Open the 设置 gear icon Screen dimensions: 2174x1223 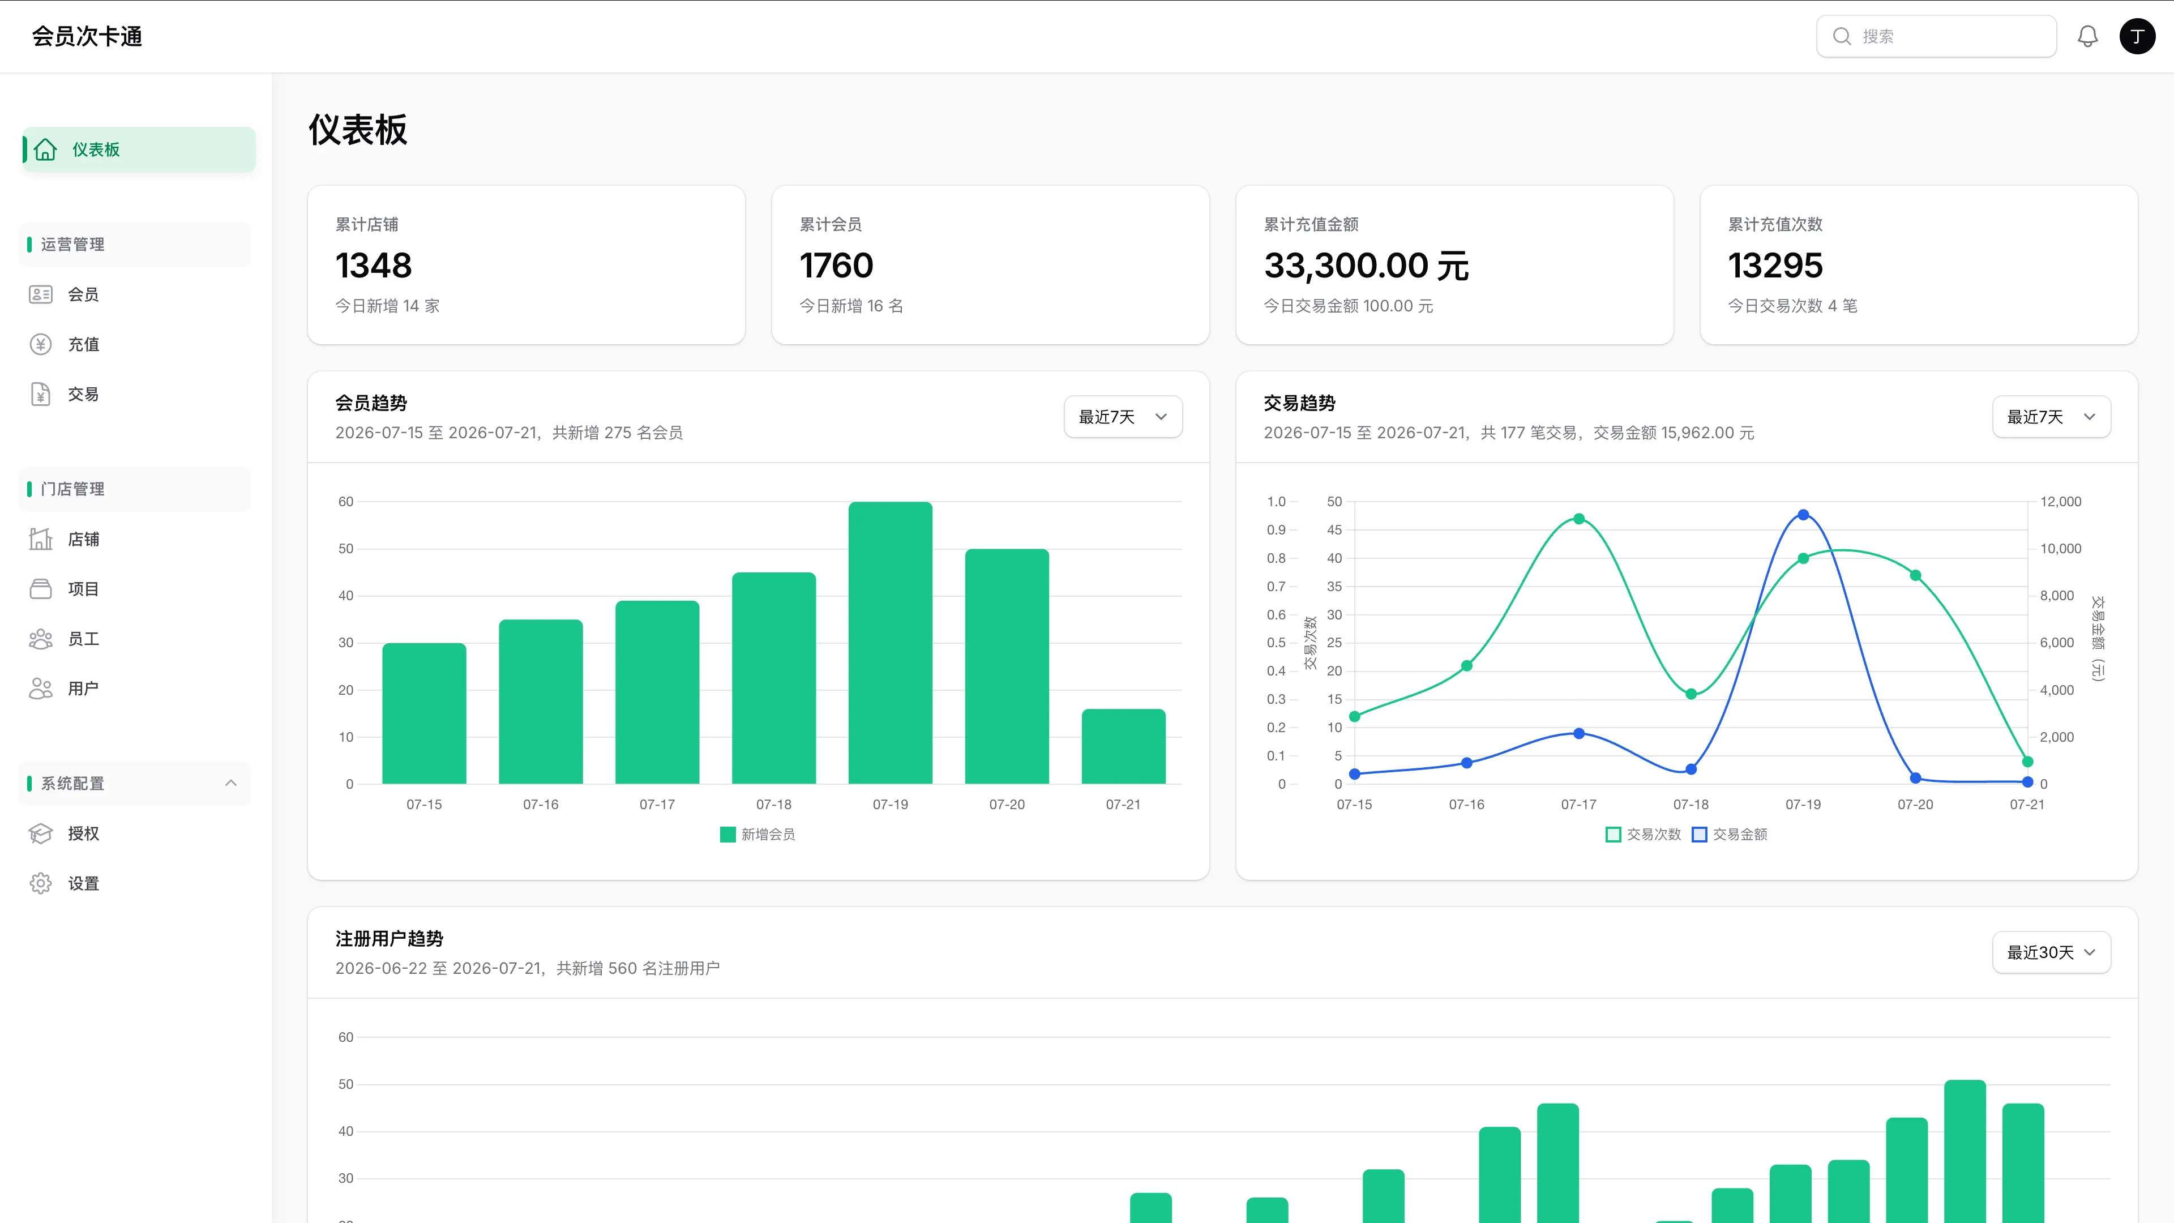coord(41,884)
